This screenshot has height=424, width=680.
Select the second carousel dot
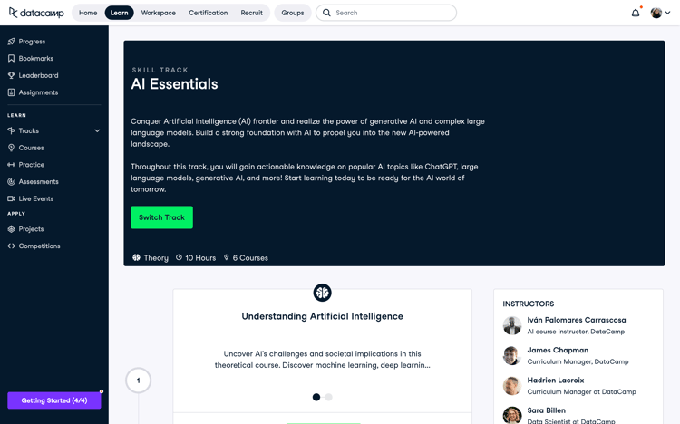pos(329,397)
